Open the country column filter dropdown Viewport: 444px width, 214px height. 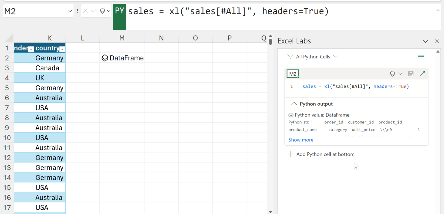62,49
